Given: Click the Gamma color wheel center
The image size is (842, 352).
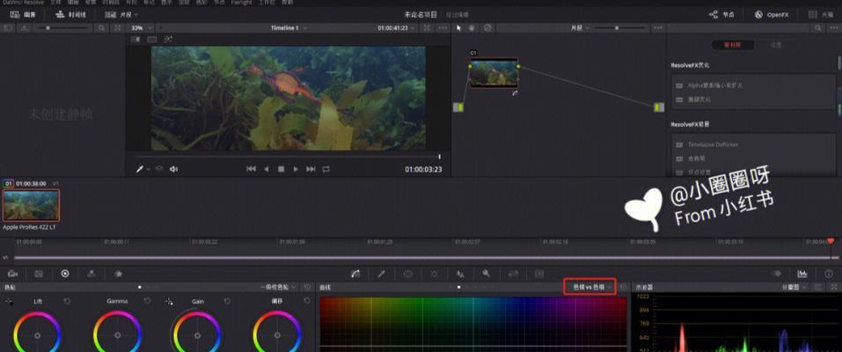Looking at the screenshot, I should point(118,335).
